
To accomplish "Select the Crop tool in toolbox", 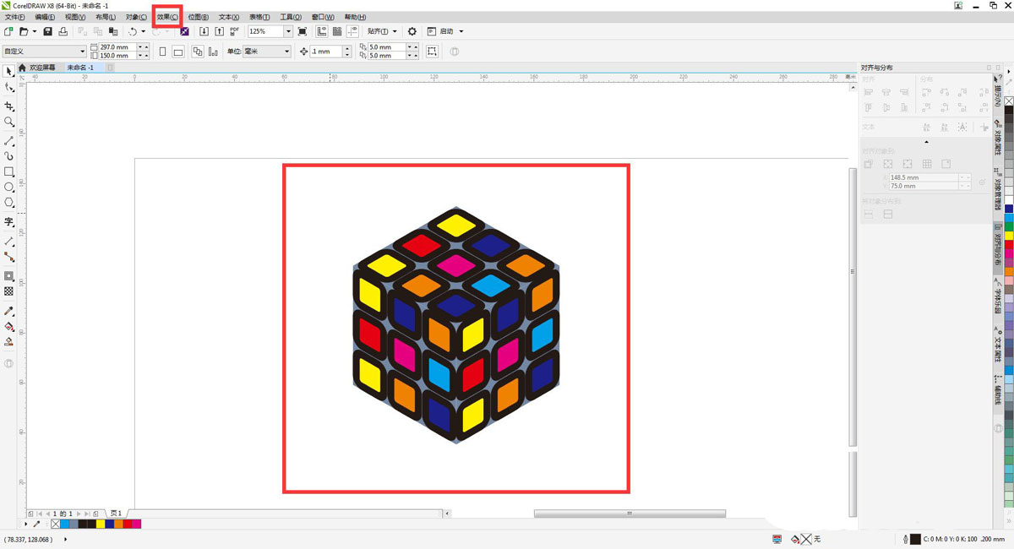I will (x=9, y=106).
